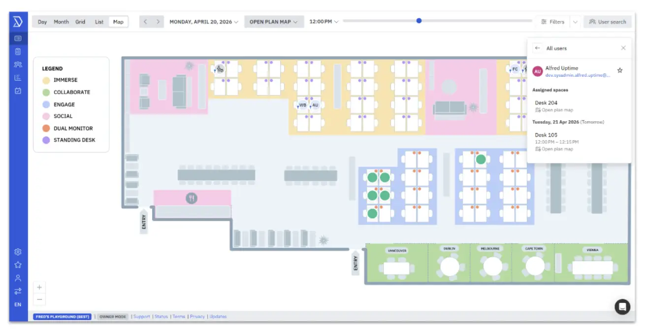Open the Open Plan Map selector

274,22
